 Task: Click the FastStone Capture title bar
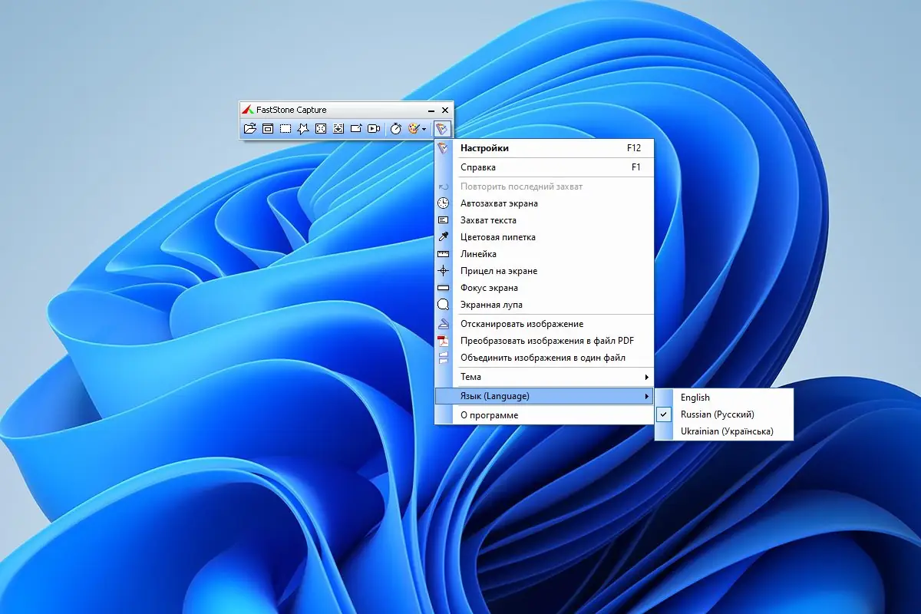(330, 110)
